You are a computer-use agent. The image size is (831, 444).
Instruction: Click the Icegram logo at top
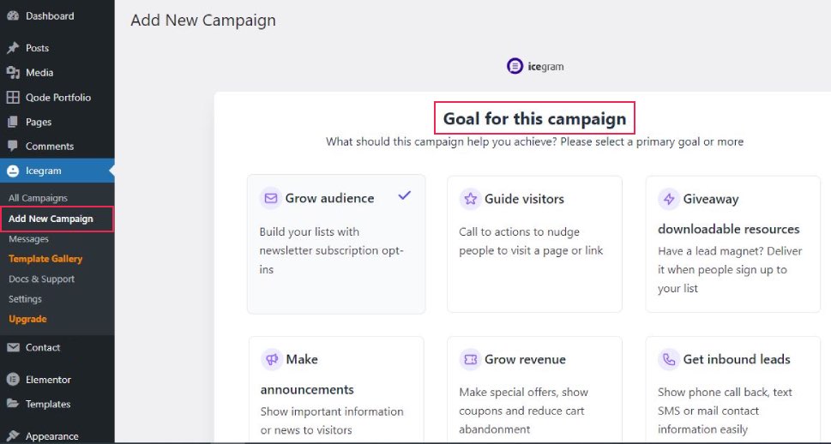pos(535,66)
